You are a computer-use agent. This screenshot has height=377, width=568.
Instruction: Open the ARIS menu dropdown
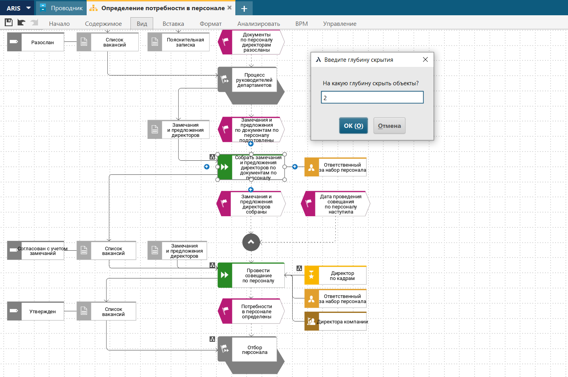pyautogui.click(x=18, y=8)
